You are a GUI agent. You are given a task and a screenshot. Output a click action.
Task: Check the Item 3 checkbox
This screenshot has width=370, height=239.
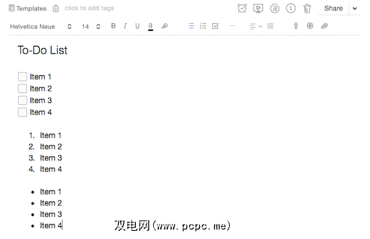click(x=23, y=100)
